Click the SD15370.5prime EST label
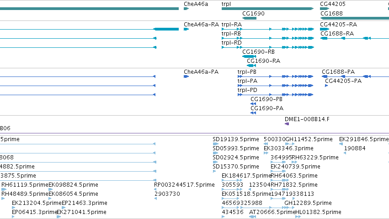 pyautogui.click(x=236, y=167)
